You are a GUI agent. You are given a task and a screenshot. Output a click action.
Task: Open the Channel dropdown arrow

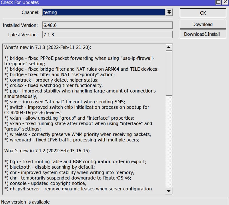[x=169, y=12]
